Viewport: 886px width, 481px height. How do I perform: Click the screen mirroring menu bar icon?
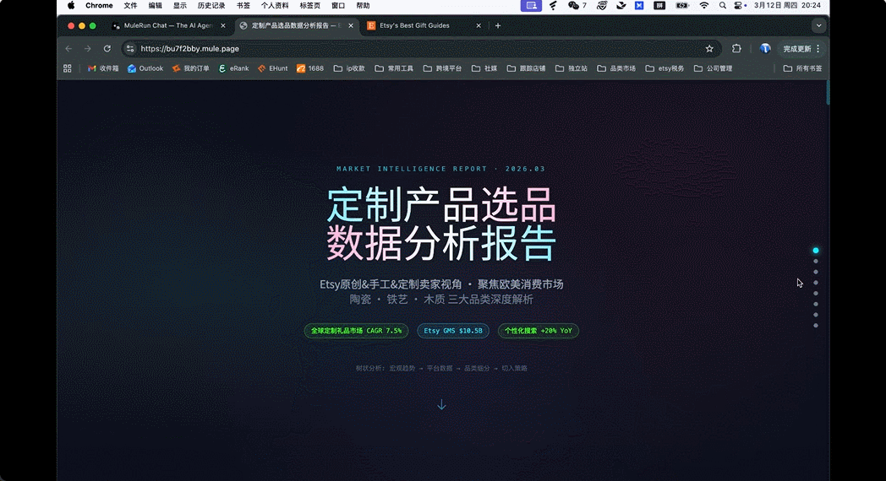click(x=531, y=6)
